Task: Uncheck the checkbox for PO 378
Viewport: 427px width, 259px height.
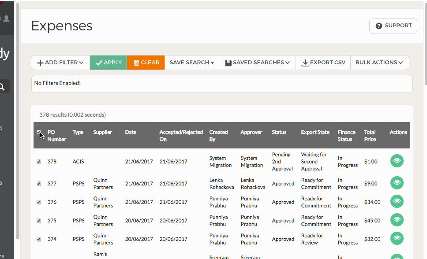Action: pos(39,162)
